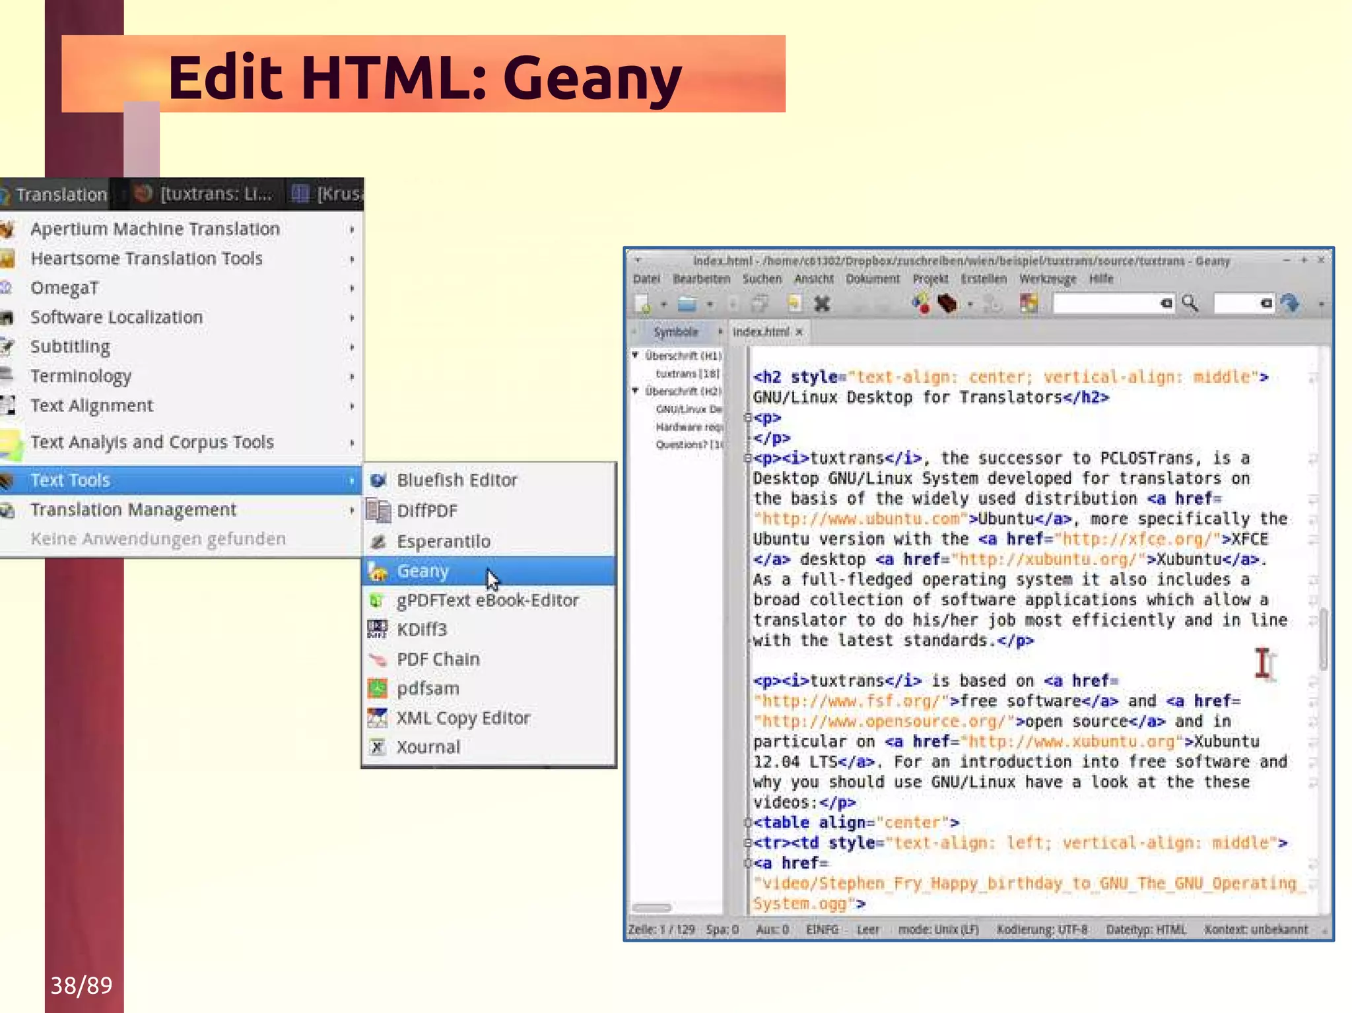The image size is (1352, 1013).
Task: Open the Bearbeiten menu
Action: coord(701,278)
